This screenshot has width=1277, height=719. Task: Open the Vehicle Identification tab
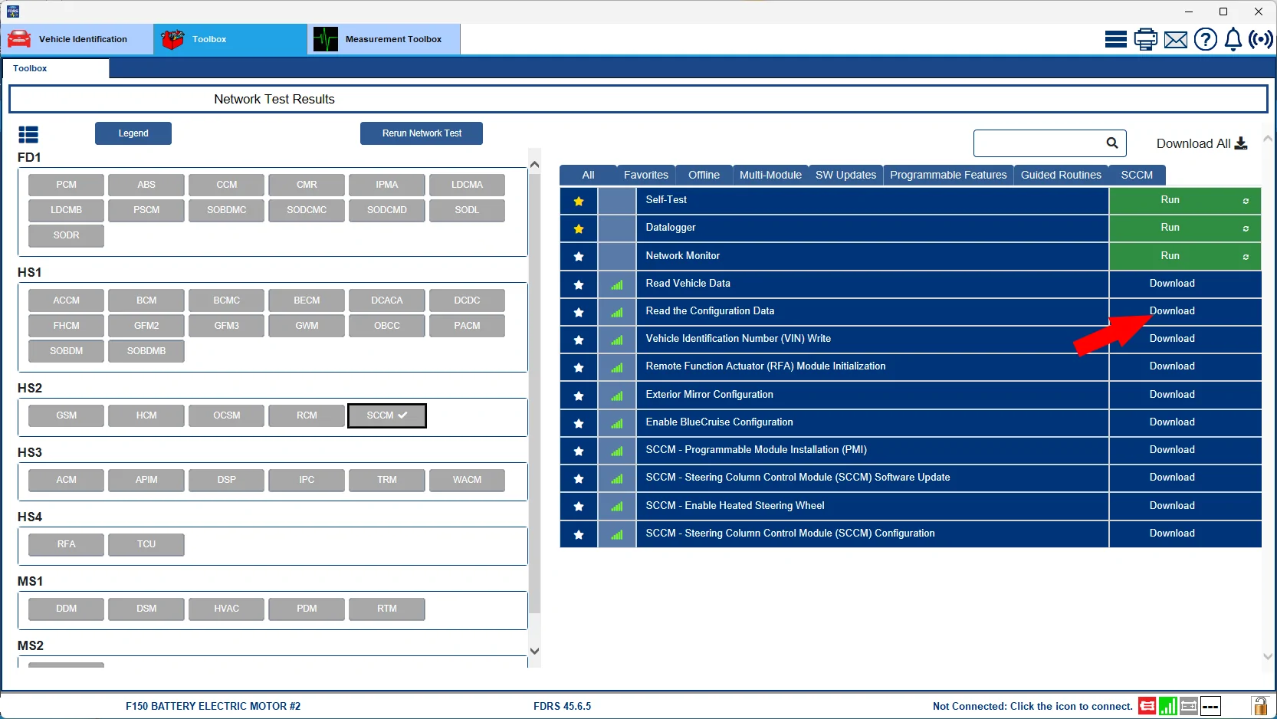pyautogui.click(x=77, y=39)
